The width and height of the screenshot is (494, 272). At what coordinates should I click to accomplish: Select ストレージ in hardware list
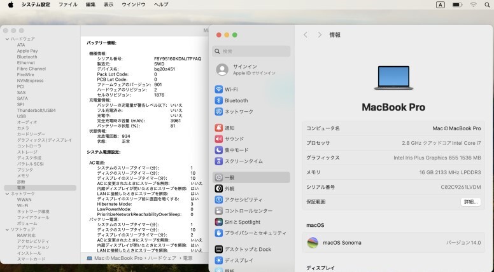(27, 152)
